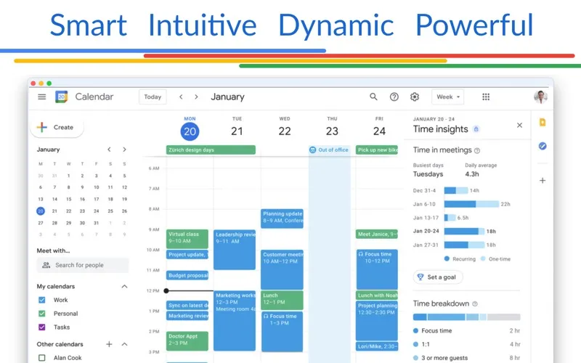Click help icon beside Time in meetings
The image size is (581, 363).
click(x=477, y=150)
